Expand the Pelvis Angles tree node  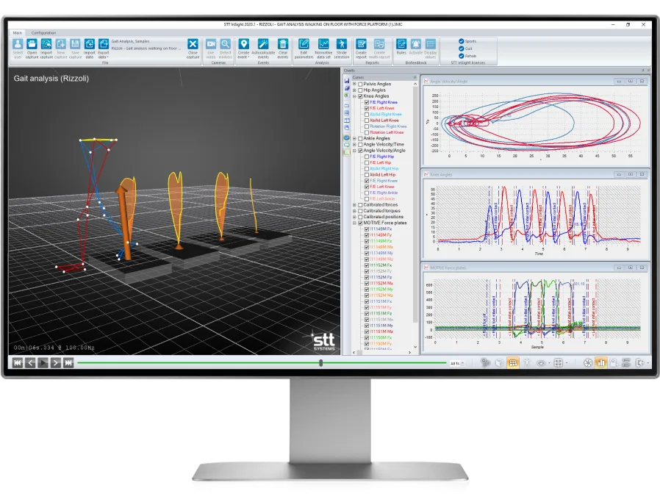[354, 85]
